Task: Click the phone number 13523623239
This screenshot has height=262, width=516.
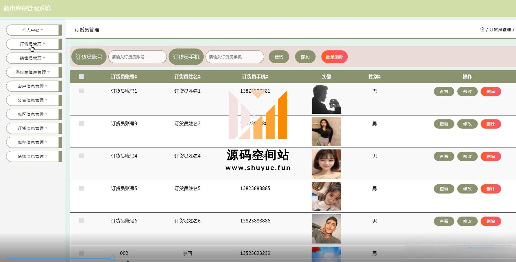Action: [255, 253]
